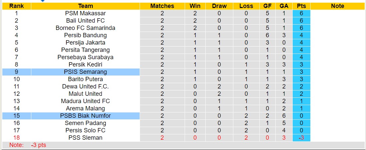Click the red -3 points cell

tap(301, 138)
